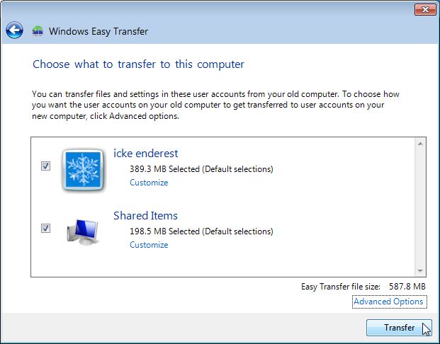Click the account list scrollbar track
440x344 pixels.
point(420,207)
